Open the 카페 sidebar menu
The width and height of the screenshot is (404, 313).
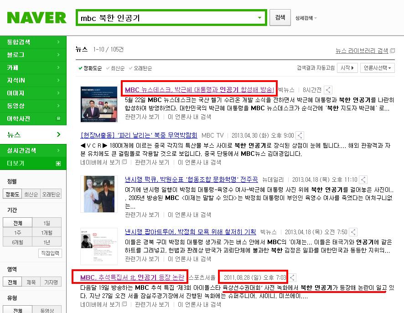click(33, 67)
